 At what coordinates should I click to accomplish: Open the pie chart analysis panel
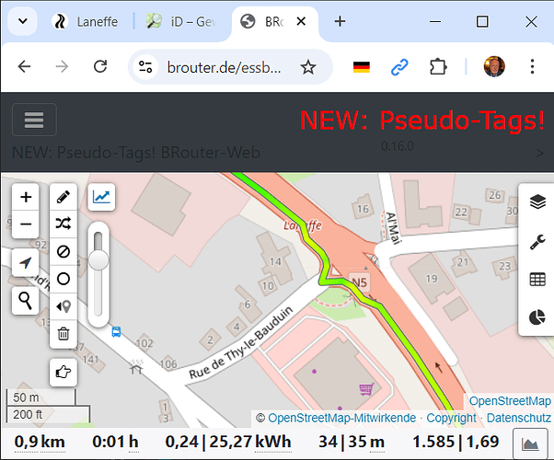point(538,317)
